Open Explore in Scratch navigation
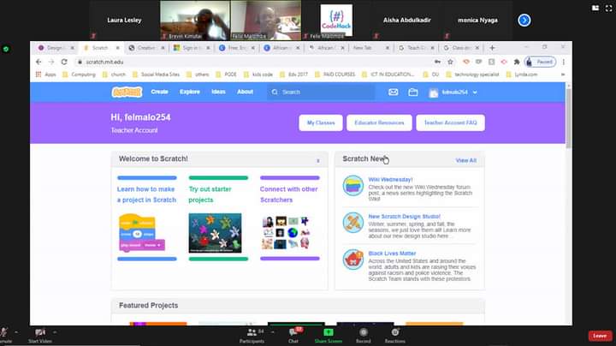The height and width of the screenshot is (346, 616). pos(190,92)
